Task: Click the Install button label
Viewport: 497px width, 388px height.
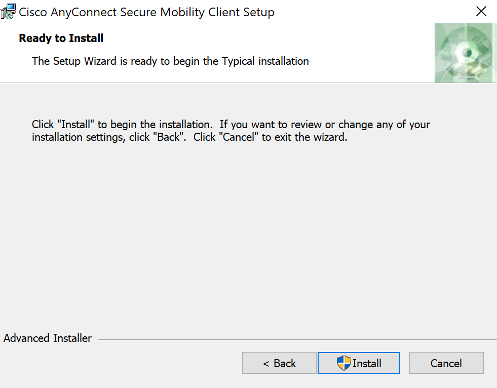Action: point(367,363)
